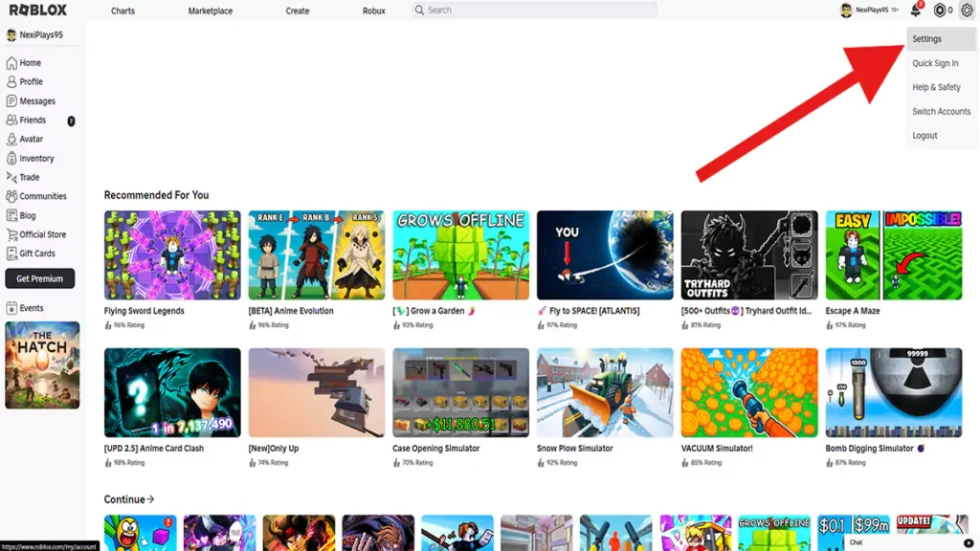Open the Charts tab
Image resolution: width=980 pixels, height=551 pixels.
[122, 11]
